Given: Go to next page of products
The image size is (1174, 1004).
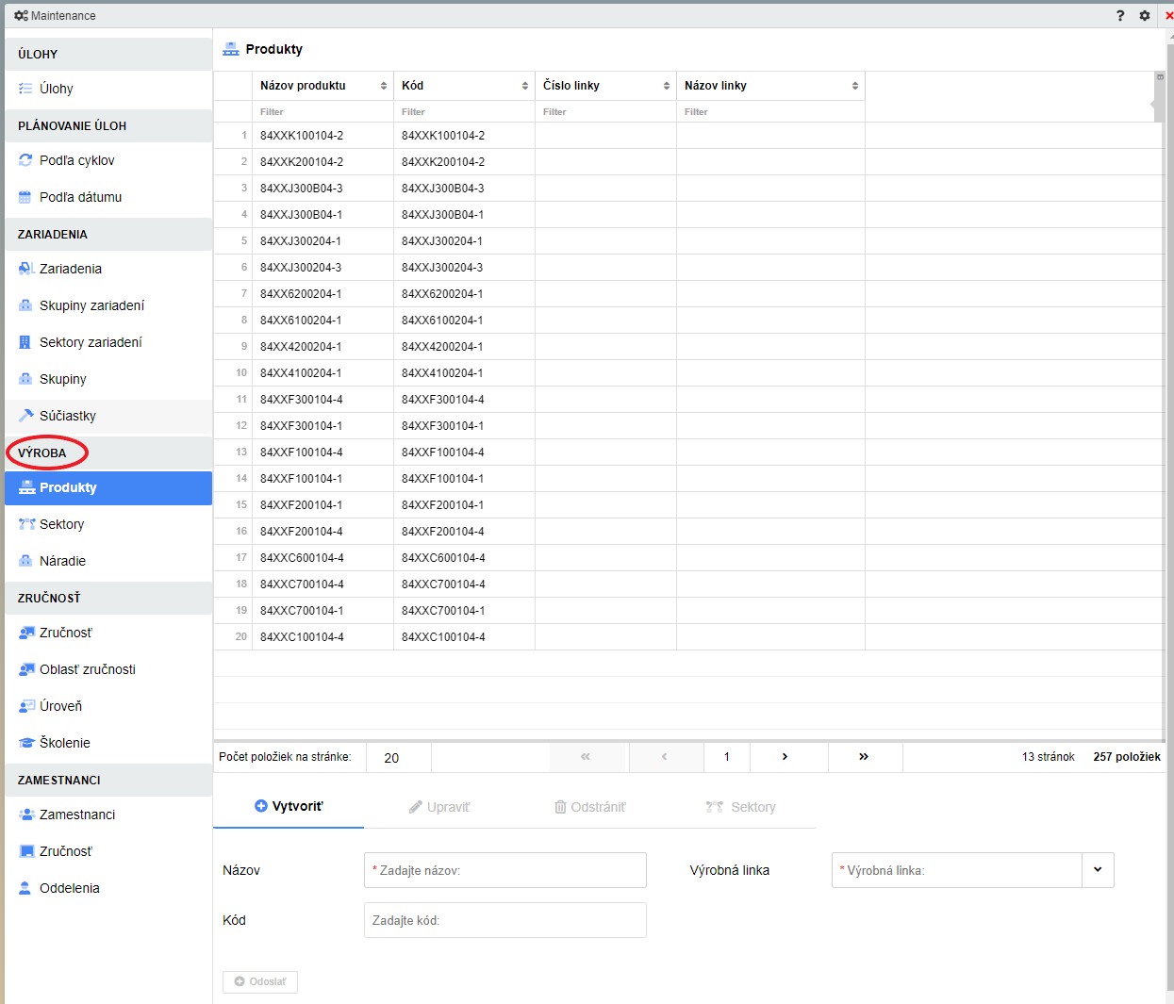Looking at the screenshot, I should [x=785, y=757].
